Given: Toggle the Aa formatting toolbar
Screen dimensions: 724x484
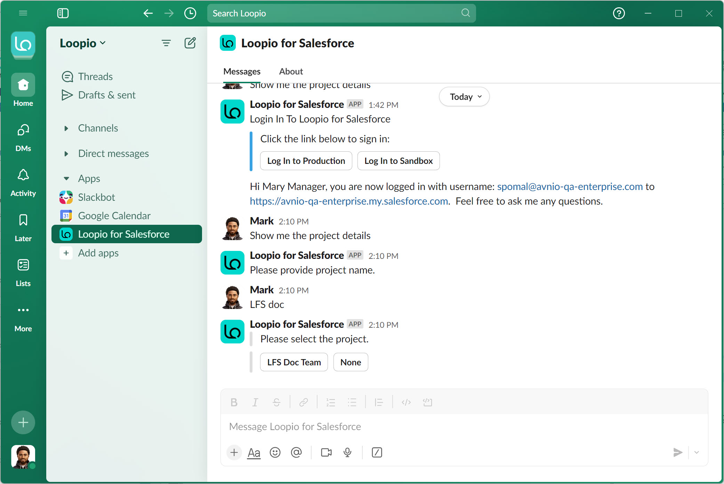Looking at the screenshot, I should [254, 452].
